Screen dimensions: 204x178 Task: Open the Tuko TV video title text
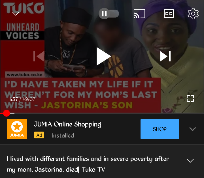(88, 164)
